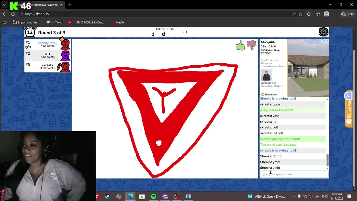The height and width of the screenshot is (201, 357).
Task: Click Shenky's red avatar
Action: 65,44
